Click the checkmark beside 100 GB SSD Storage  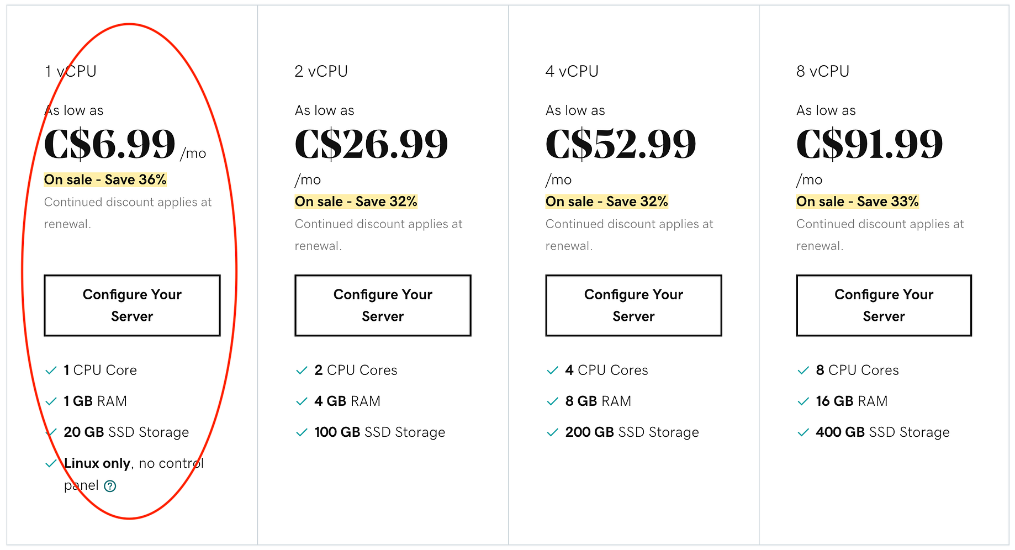302,432
